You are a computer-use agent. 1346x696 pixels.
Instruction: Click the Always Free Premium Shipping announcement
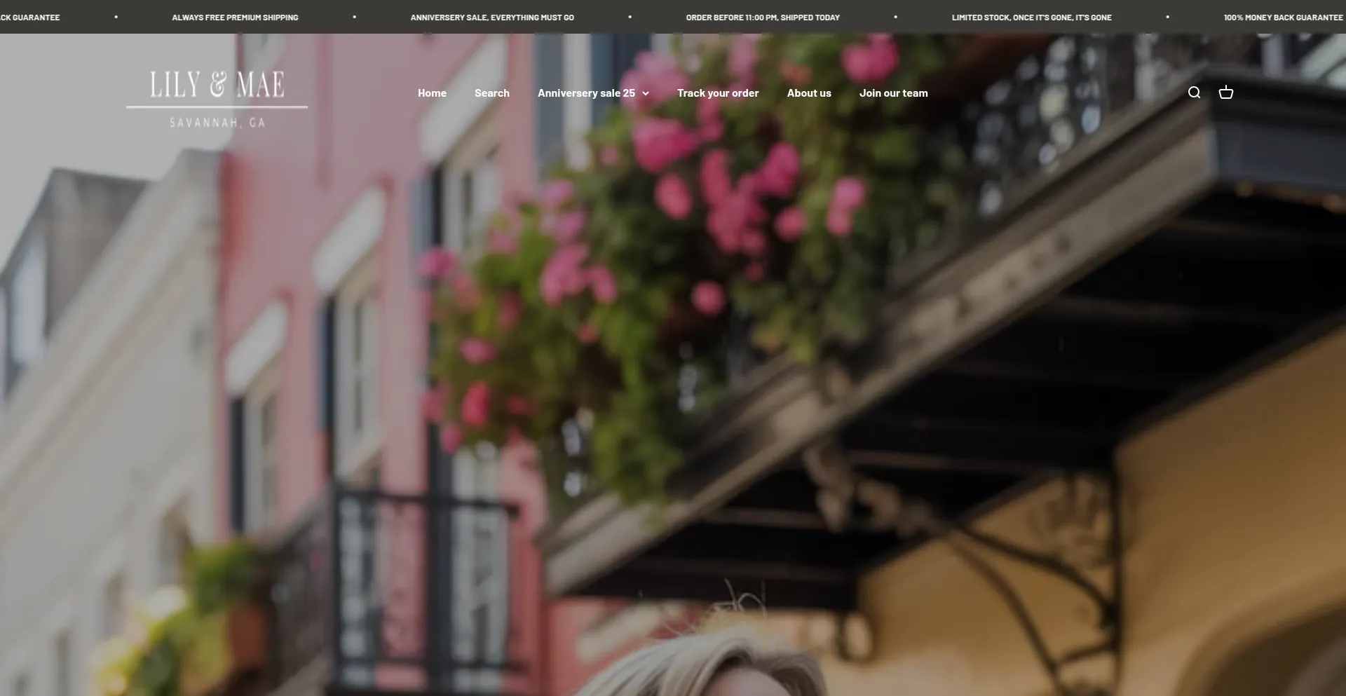coord(235,18)
